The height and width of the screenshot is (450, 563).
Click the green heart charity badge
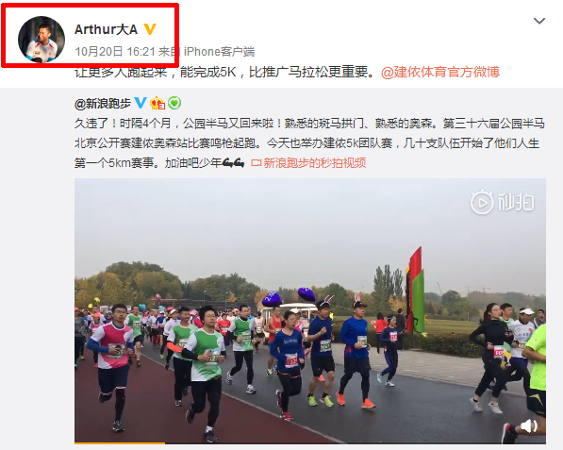[x=174, y=103]
